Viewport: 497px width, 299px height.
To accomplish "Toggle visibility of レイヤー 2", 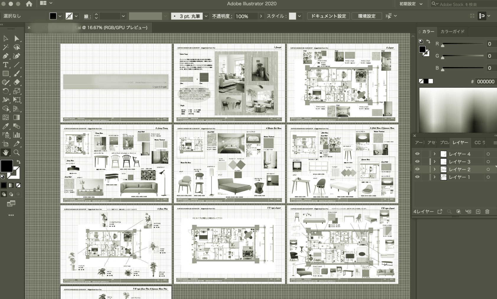I will (417, 169).
